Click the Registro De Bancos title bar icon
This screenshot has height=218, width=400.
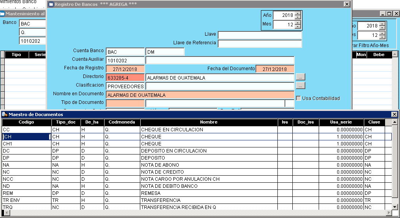(x=51, y=4)
